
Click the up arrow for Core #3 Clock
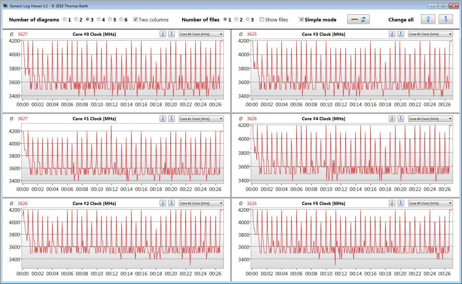(x=392, y=34)
